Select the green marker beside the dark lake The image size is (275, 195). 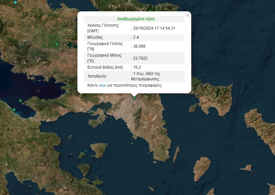pyautogui.click(x=57, y=44)
